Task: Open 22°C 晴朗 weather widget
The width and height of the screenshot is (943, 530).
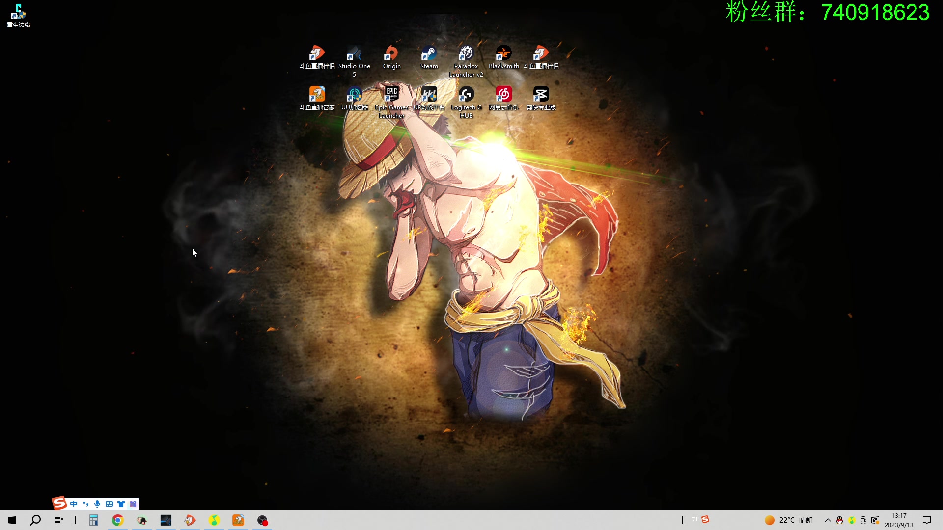Action: coord(789,520)
